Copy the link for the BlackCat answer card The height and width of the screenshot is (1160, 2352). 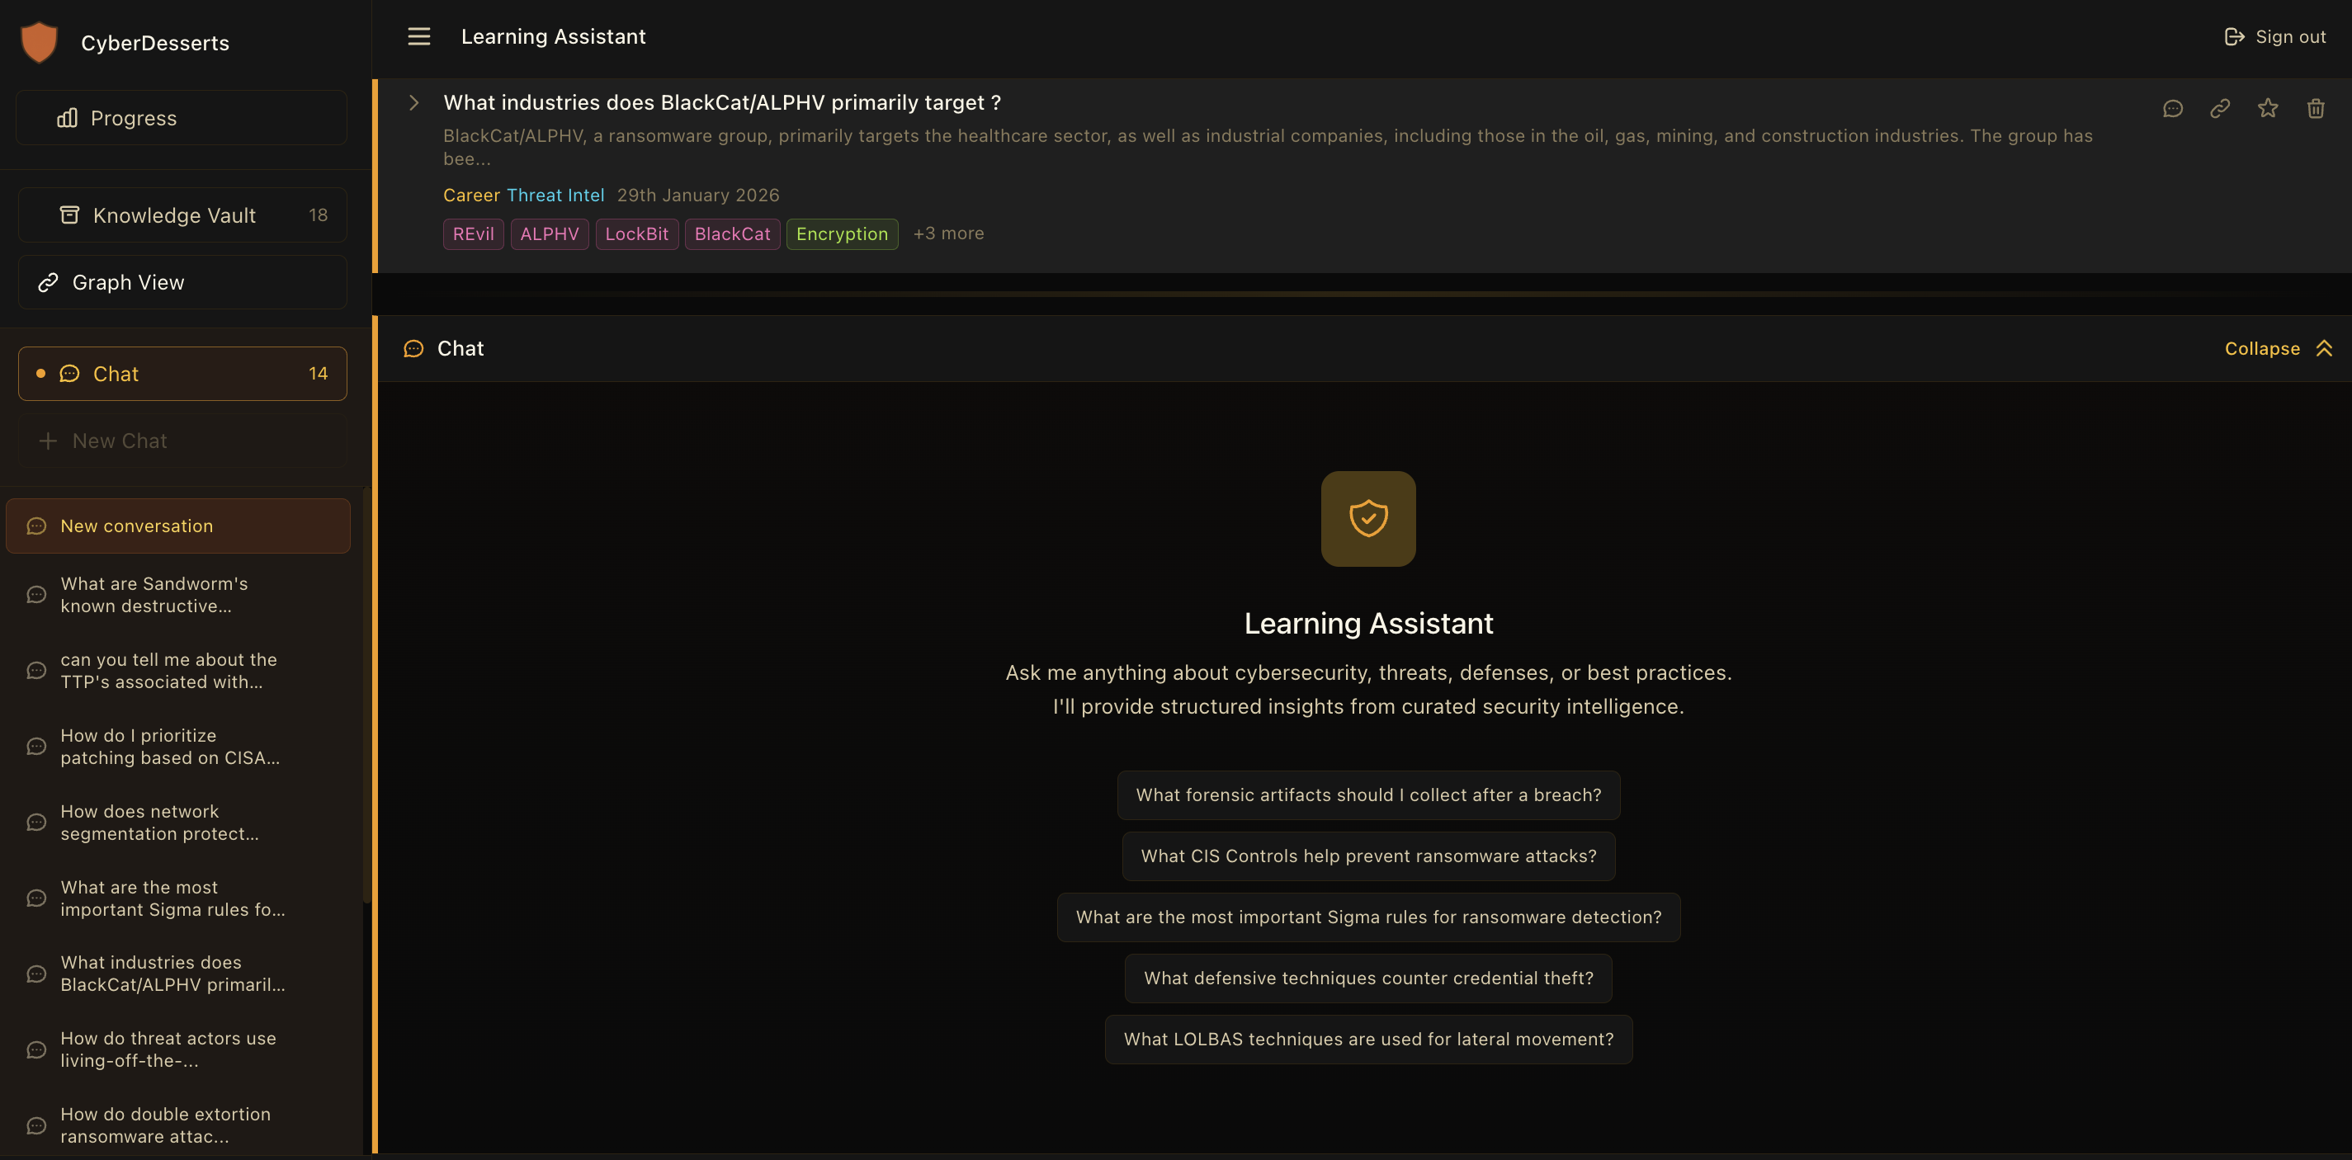[x=2221, y=108]
